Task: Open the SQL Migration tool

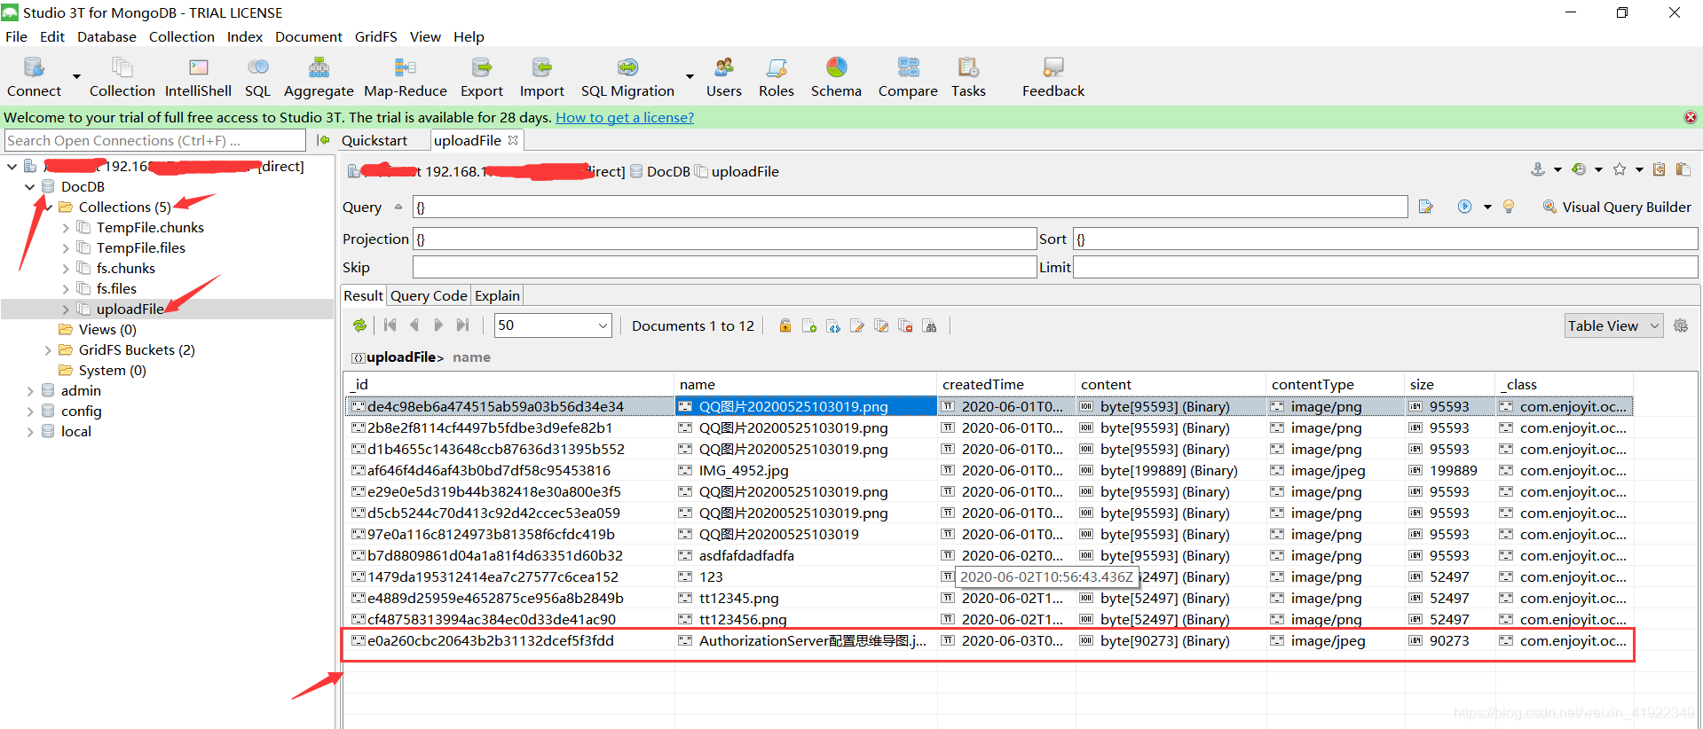Action: 627,77
